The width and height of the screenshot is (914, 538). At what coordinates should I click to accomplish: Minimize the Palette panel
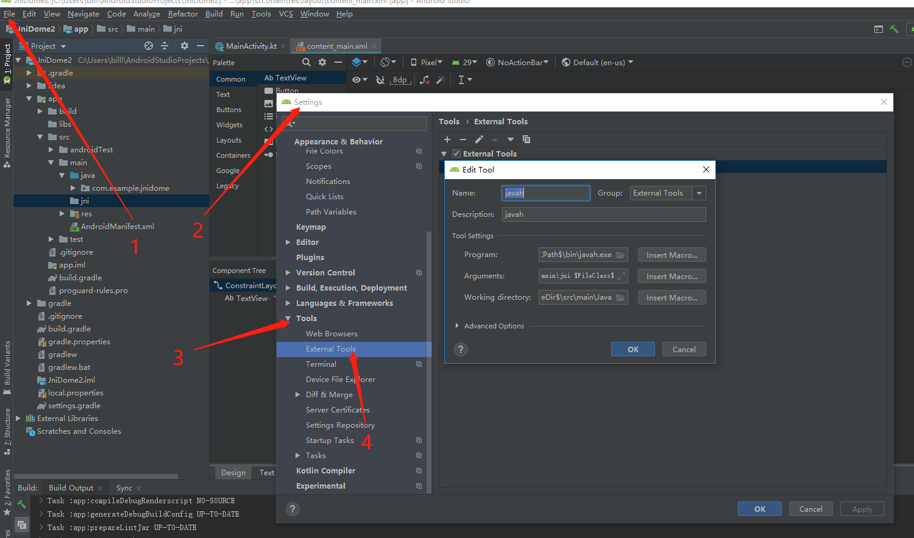click(338, 62)
